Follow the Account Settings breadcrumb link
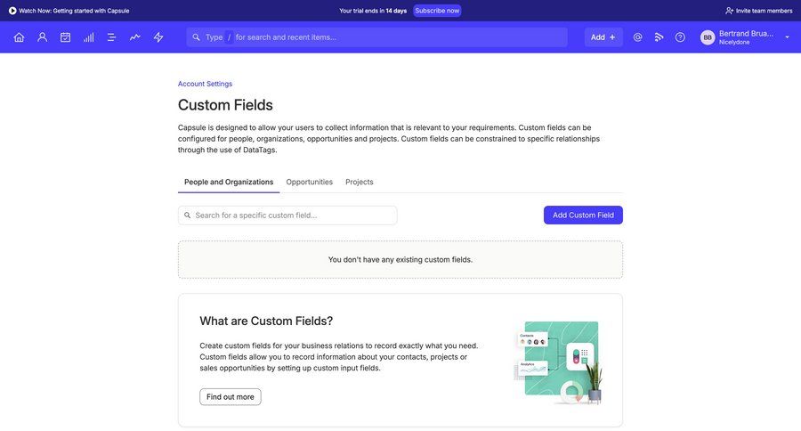Viewport: 801px width, 431px height. [x=205, y=84]
